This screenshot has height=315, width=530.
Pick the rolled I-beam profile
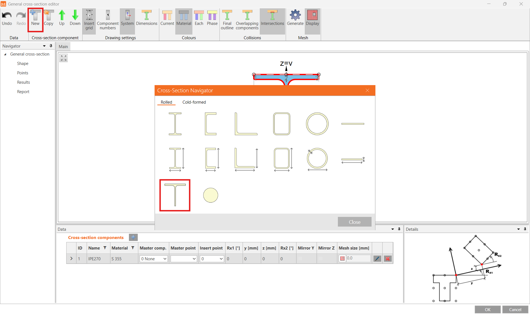[175, 124]
